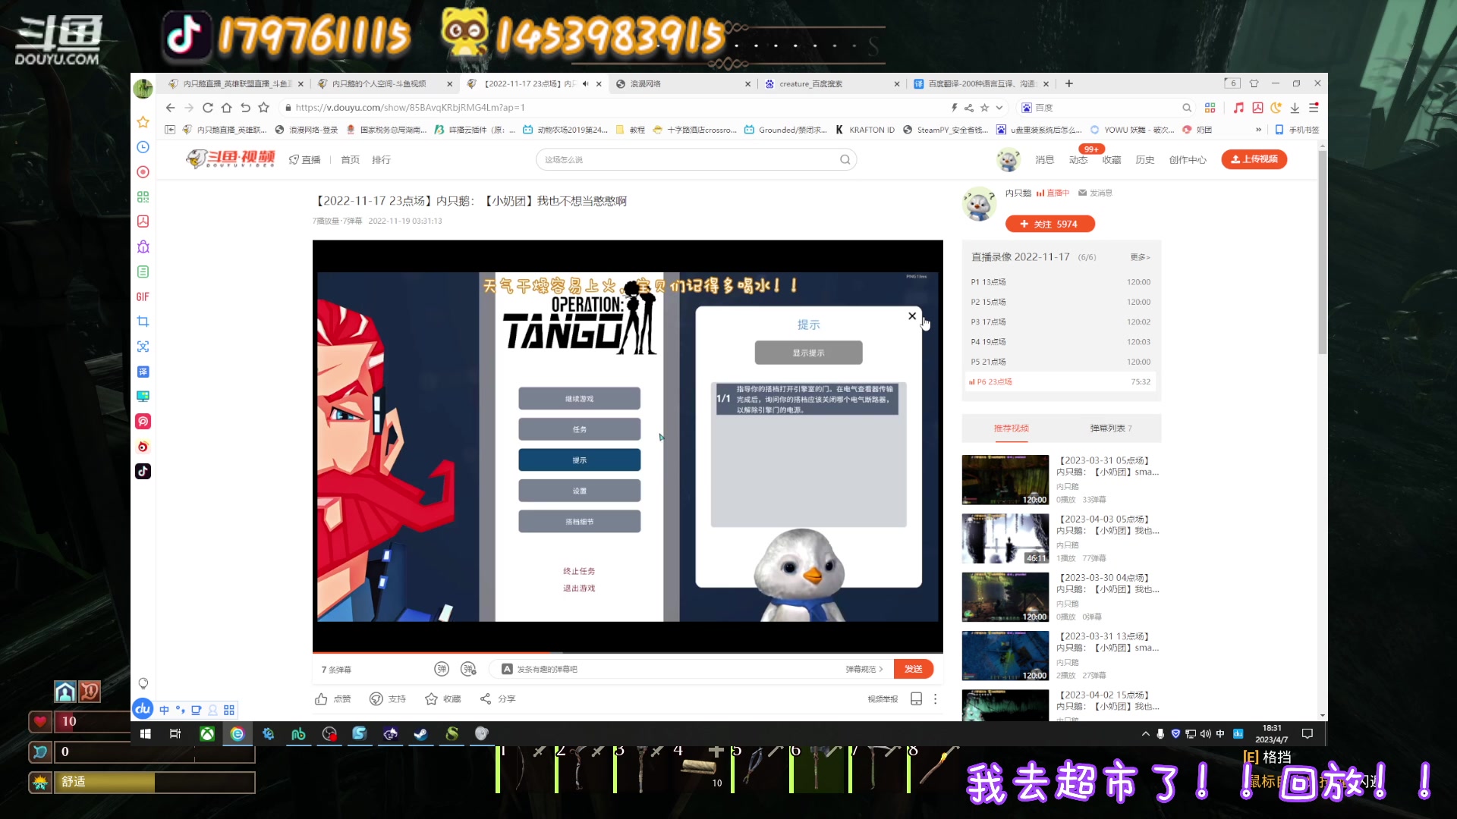This screenshot has height=819, width=1457.
Task: Click the like thumbs-up 点赞 icon
Action: point(322,699)
